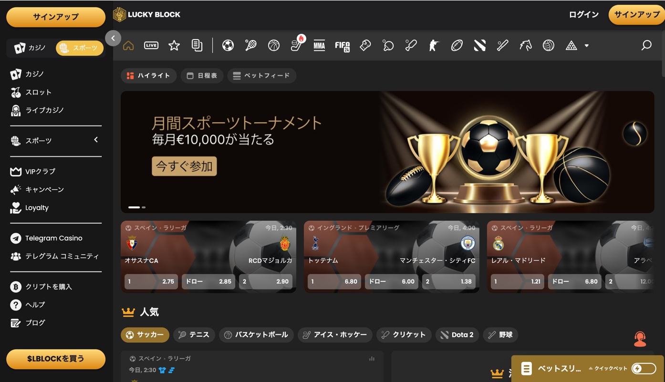Click the $LBLOCKを買う button

[x=56, y=359]
